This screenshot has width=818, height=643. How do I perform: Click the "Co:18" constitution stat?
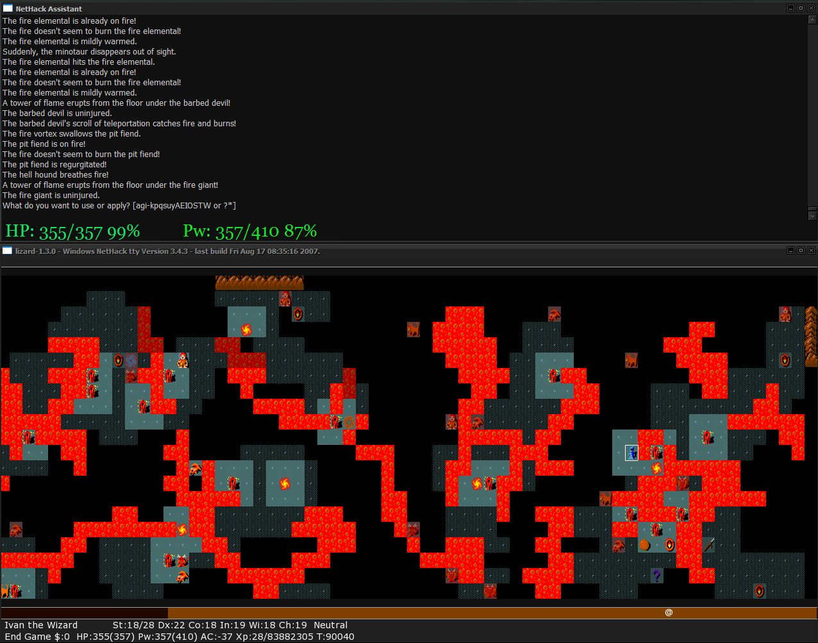(x=203, y=625)
